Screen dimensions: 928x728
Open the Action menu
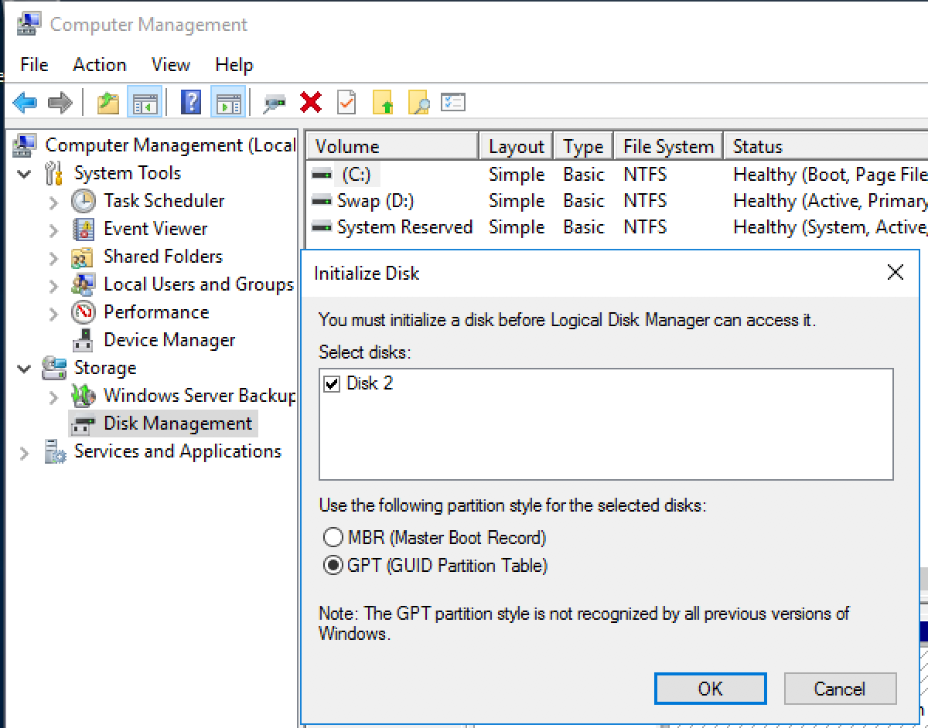click(x=100, y=65)
